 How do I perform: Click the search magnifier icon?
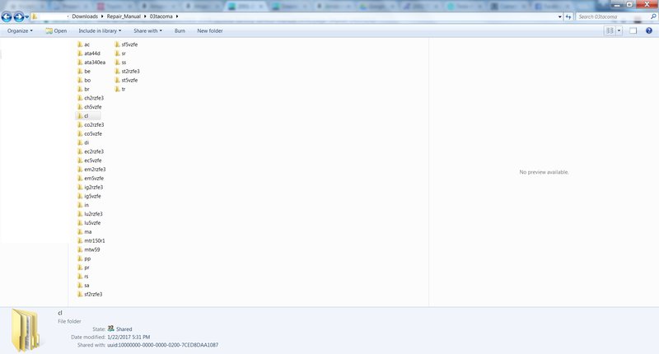point(653,16)
